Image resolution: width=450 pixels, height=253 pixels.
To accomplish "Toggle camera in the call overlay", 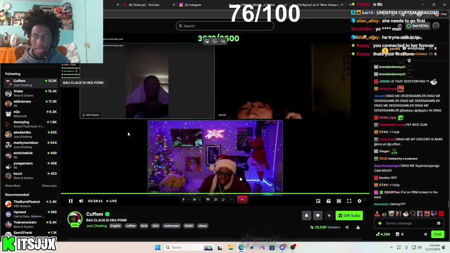I will coord(194,200).
